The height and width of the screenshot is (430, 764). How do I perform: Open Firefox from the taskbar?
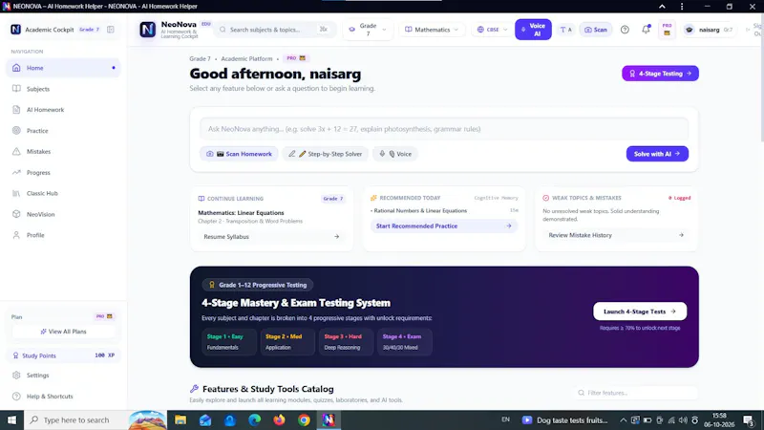(279, 419)
